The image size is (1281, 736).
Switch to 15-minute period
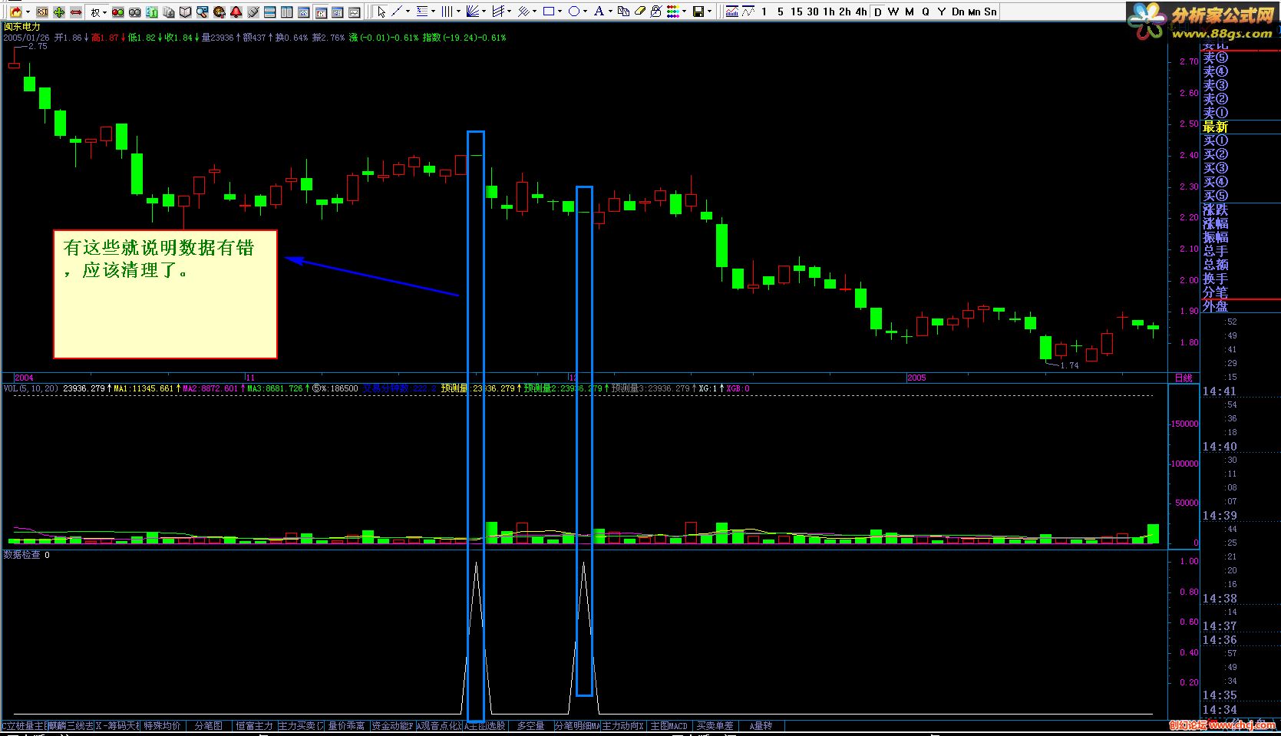[797, 12]
